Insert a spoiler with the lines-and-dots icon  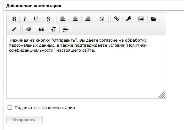click(66, 29)
